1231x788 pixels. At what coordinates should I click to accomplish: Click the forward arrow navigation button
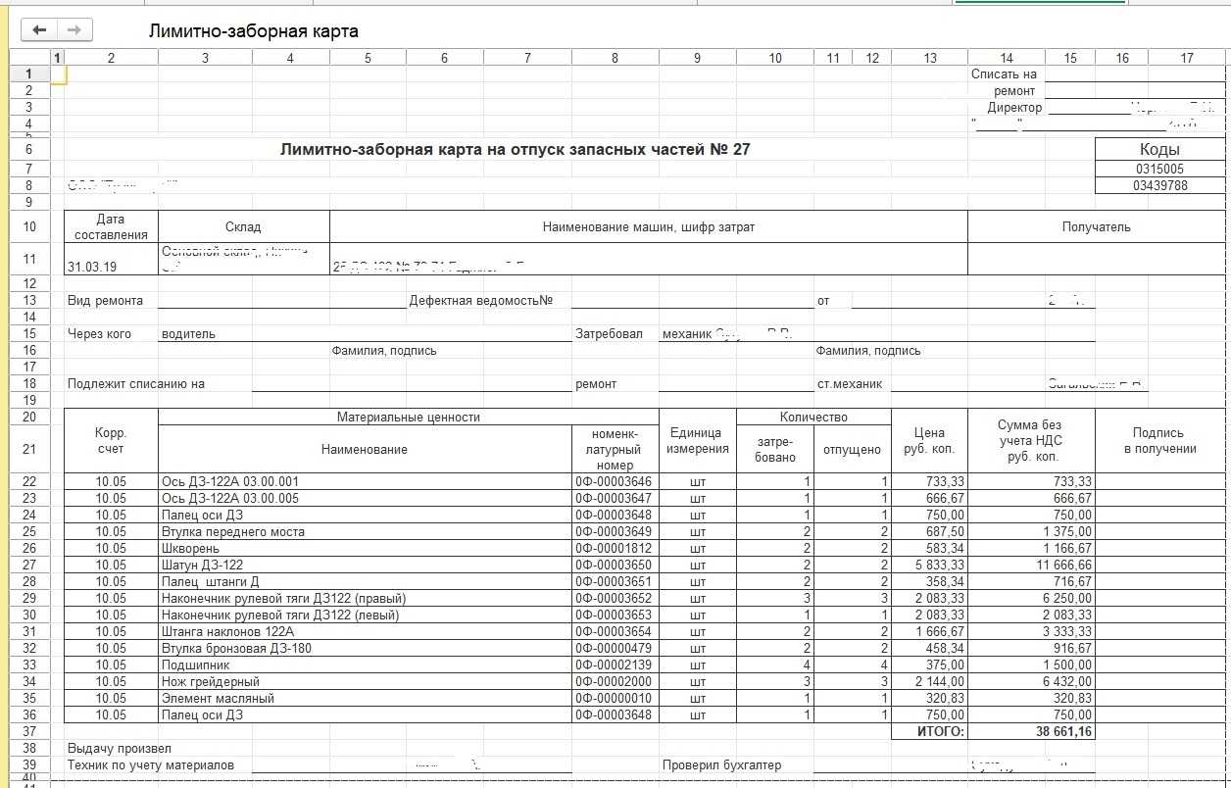pyautogui.click(x=74, y=30)
